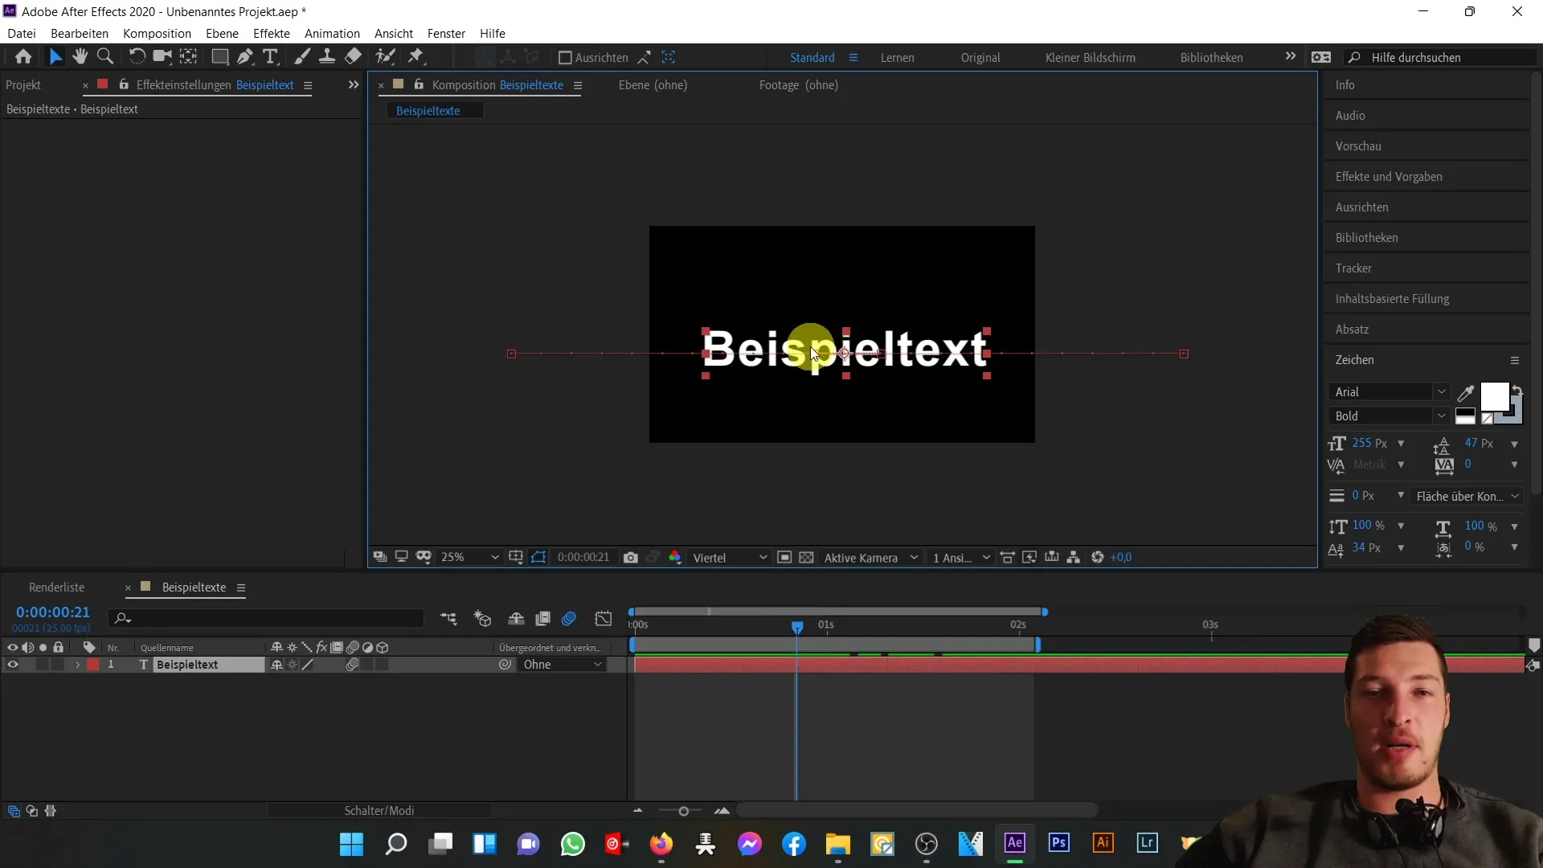
Task: Click the Windows Start button
Action: pyautogui.click(x=352, y=844)
